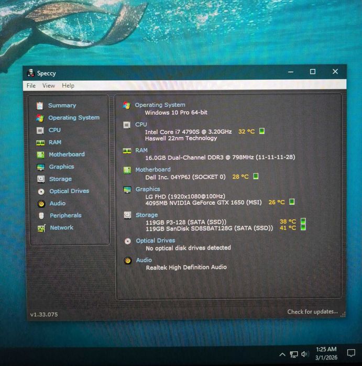Image resolution: width=362 pixels, height=366 pixels.
Task: Select Summary in the sidebar
Action: pos(62,105)
